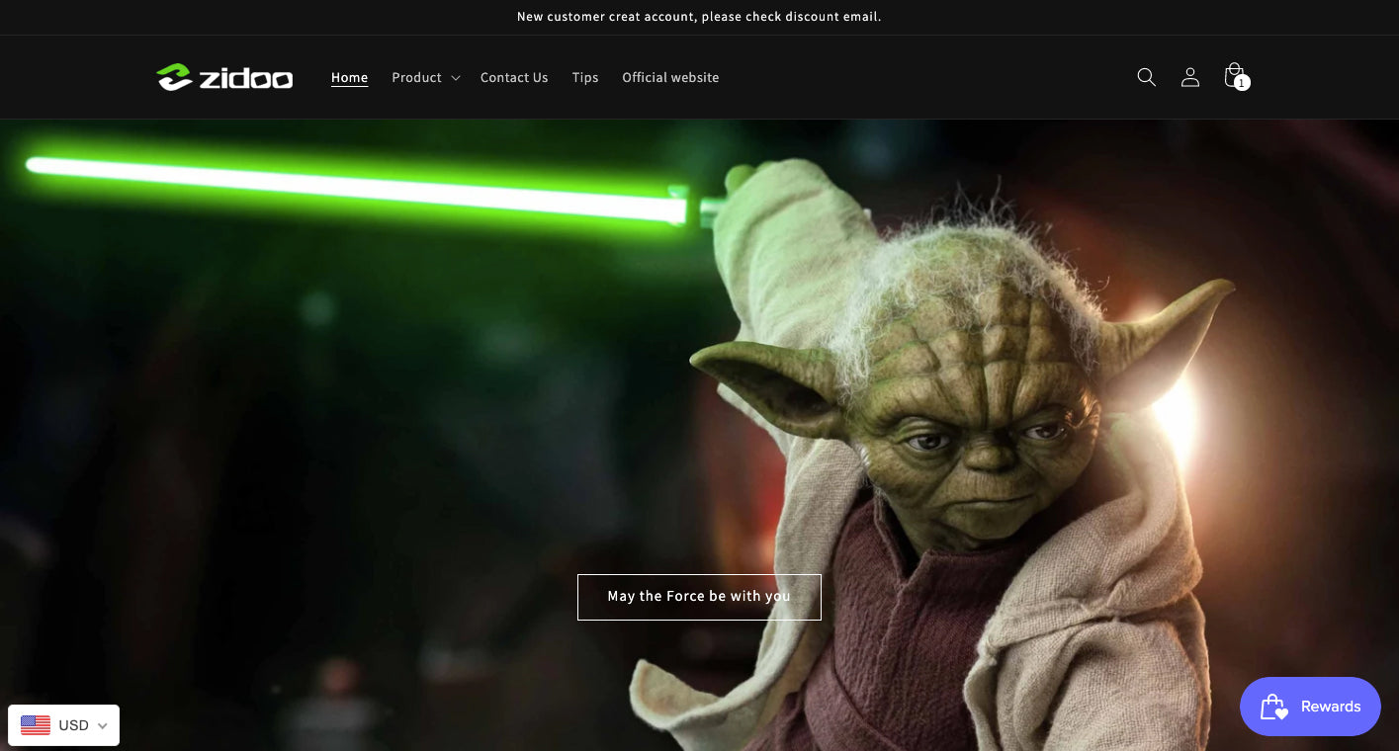Screen dimensions: 1399x751
Task: Go to the Home menu item
Action: click(349, 77)
